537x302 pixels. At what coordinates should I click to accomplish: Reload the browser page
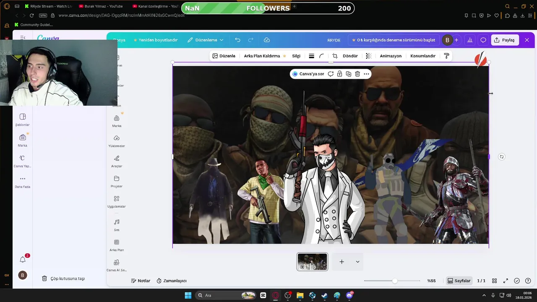pyautogui.click(x=31, y=16)
